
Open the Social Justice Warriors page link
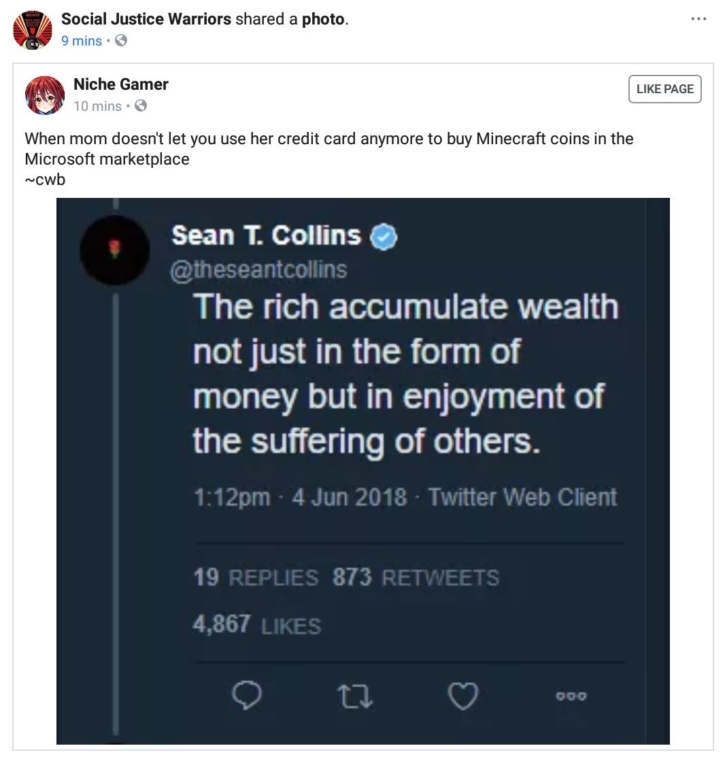pos(146,19)
